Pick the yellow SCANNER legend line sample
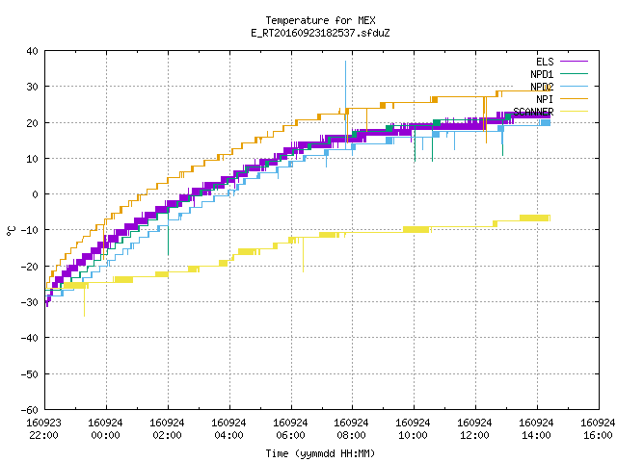The width and height of the screenshot is (617, 462). (x=574, y=112)
